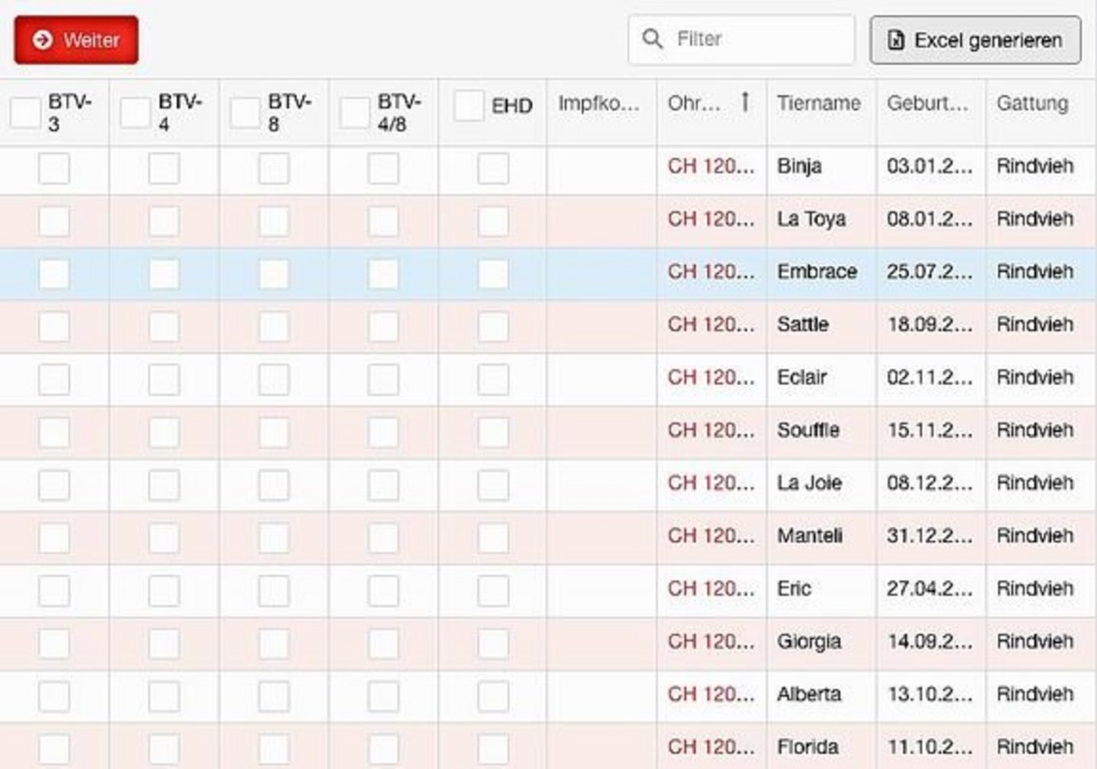
Task: Click Excel generieren button
Action: click(x=975, y=40)
